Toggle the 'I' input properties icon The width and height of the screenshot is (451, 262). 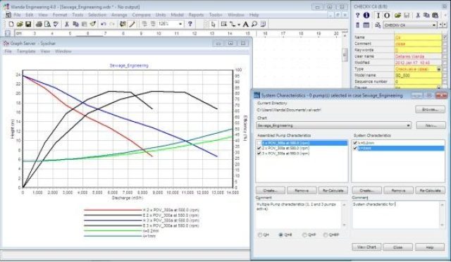pyautogui.click(x=378, y=15)
